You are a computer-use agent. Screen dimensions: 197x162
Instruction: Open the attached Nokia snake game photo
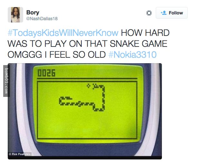tap(85, 111)
